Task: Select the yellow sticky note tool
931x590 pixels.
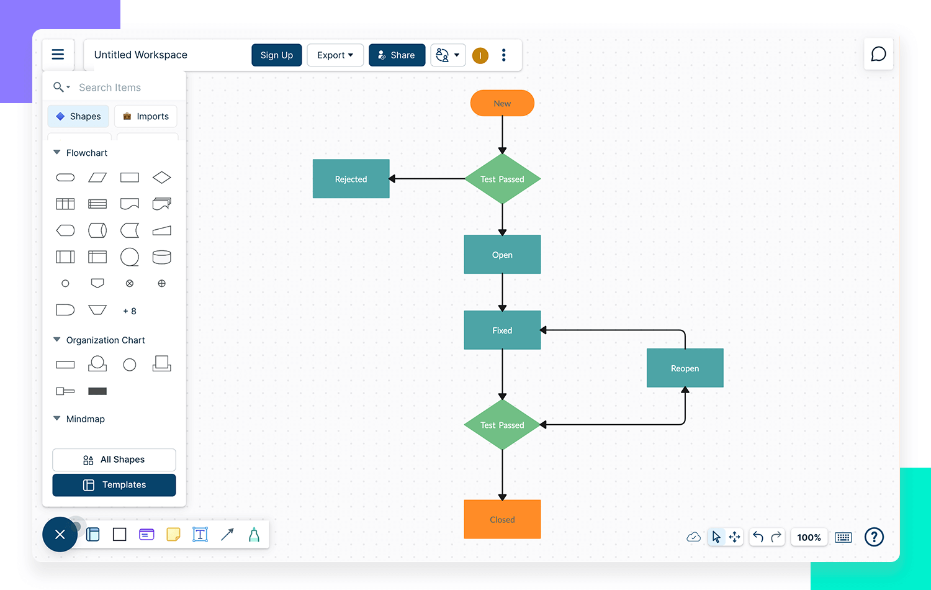Action: tap(174, 534)
